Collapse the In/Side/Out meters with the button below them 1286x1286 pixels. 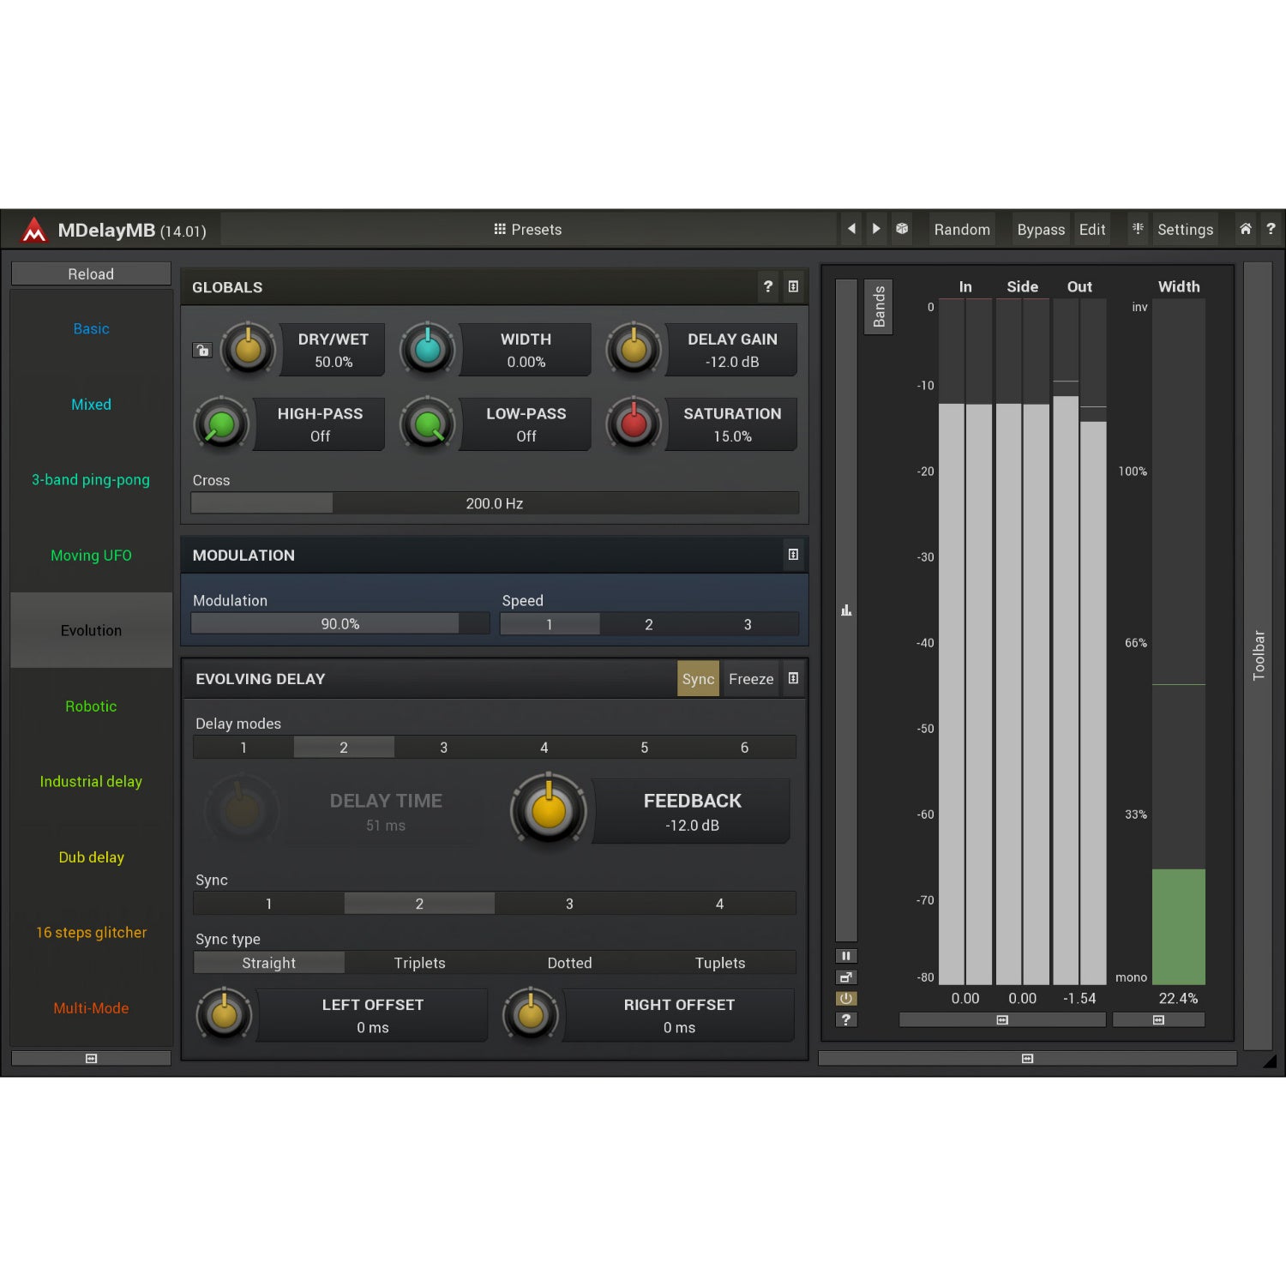(x=1002, y=1020)
